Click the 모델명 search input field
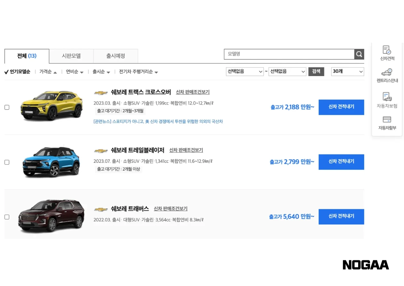The image size is (404, 286). [x=289, y=54]
